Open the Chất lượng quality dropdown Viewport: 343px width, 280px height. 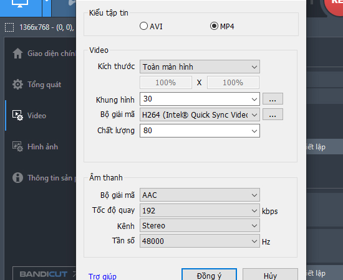[200, 131]
